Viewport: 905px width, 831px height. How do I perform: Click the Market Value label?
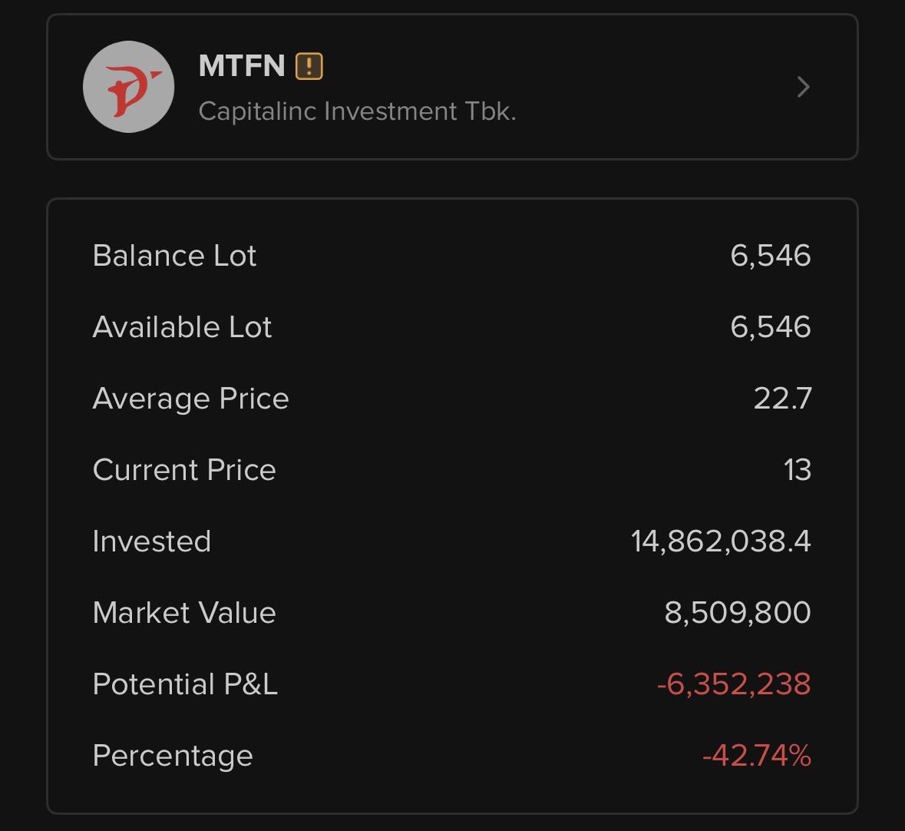click(x=184, y=613)
